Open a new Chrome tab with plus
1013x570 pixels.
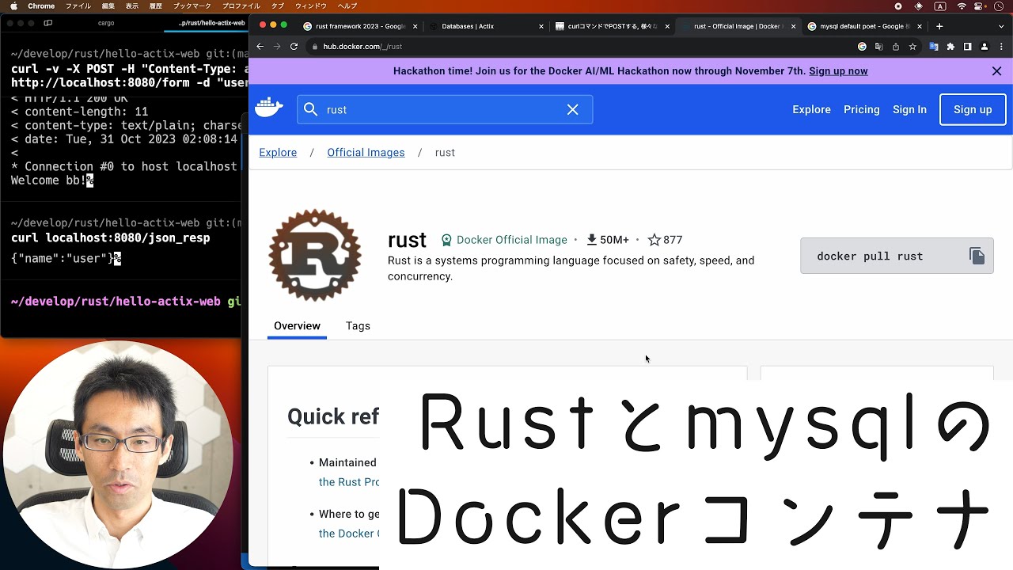[x=939, y=26]
